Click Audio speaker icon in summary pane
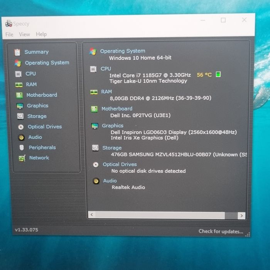 coord(96,181)
